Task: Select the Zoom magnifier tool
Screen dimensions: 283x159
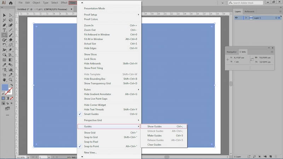Action: click(11, 80)
